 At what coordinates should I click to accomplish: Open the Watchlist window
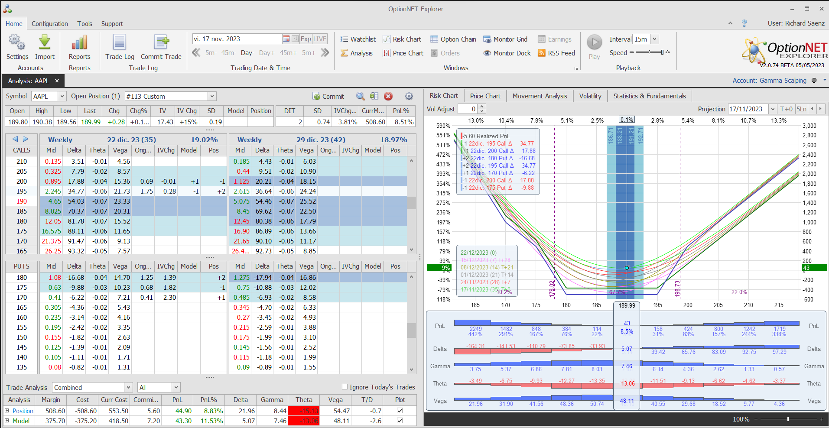click(358, 39)
